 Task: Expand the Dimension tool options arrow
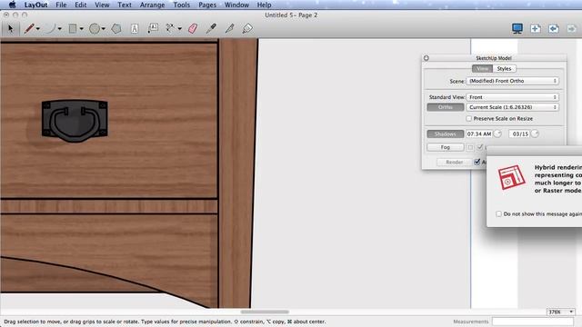click(180, 29)
